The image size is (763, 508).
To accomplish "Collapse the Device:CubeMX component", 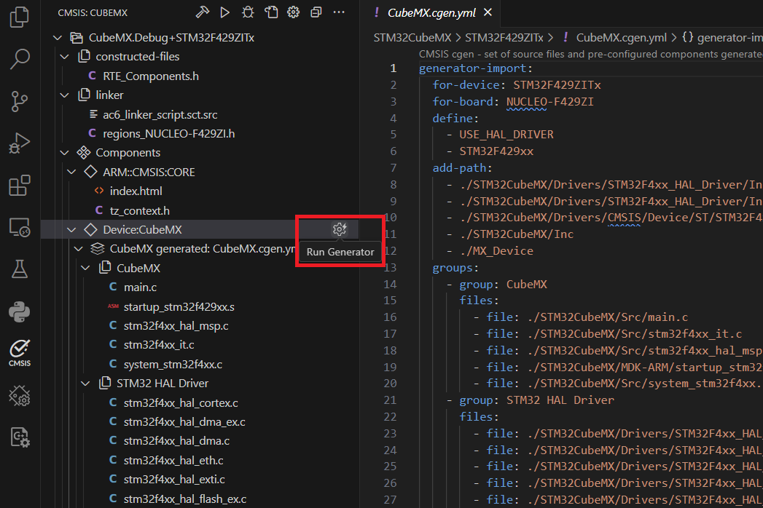I will click(71, 229).
